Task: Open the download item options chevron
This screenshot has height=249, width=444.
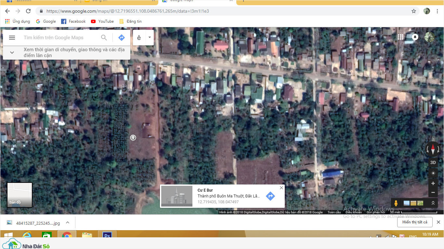Action: [x=68, y=223]
